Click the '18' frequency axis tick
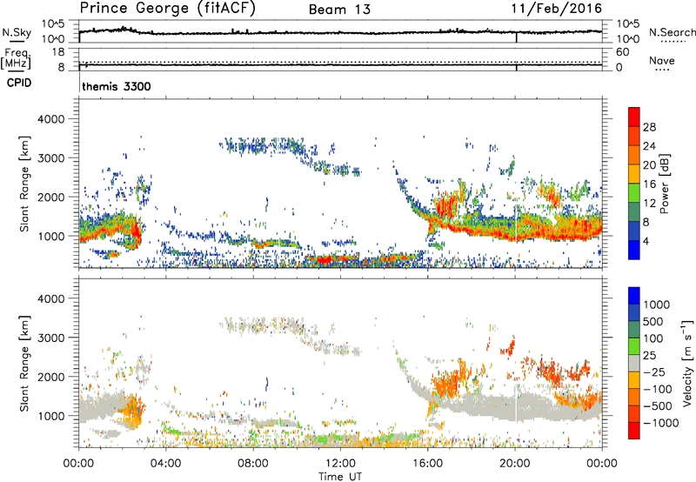This screenshot has height=482, width=696. [x=58, y=52]
